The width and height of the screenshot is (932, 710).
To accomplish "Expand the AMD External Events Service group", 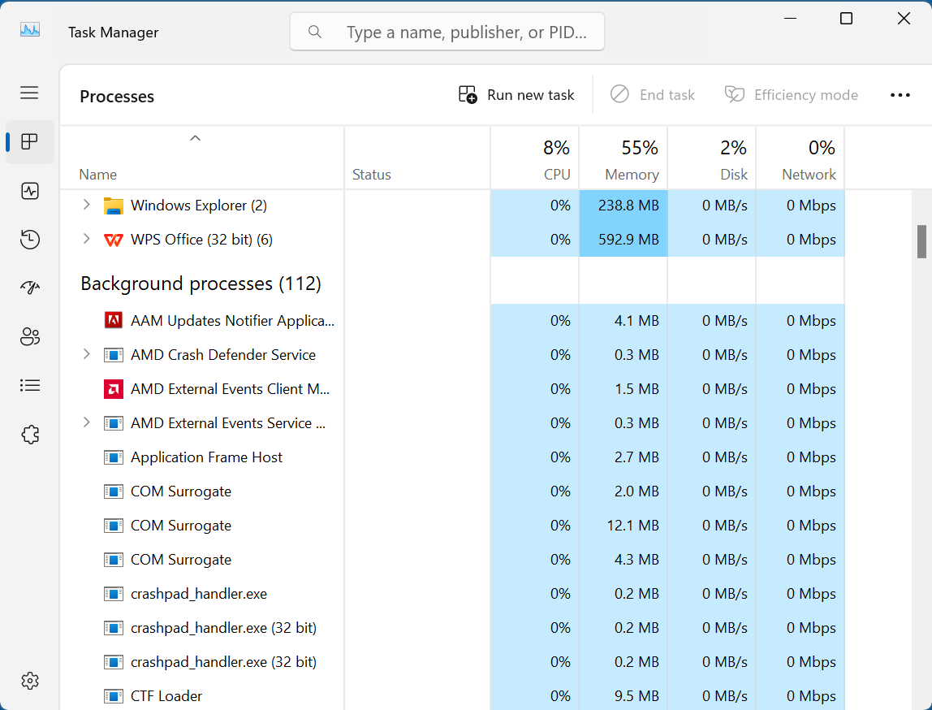I will pos(86,422).
